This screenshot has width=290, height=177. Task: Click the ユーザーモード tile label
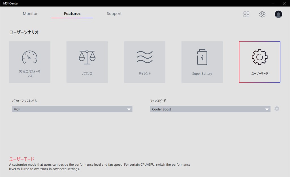(259, 74)
